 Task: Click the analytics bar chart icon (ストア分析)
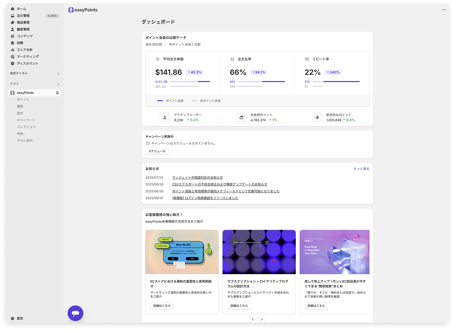pyautogui.click(x=12, y=50)
